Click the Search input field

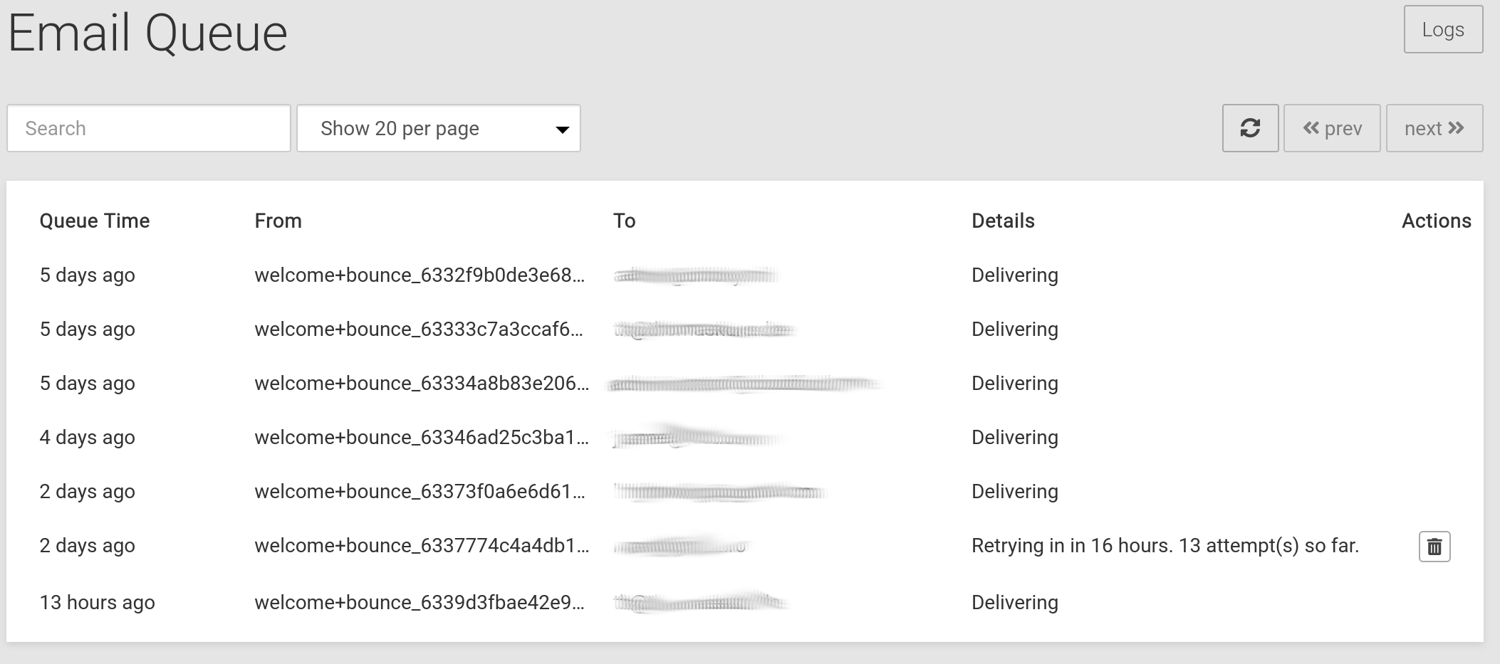pos(149,128)
